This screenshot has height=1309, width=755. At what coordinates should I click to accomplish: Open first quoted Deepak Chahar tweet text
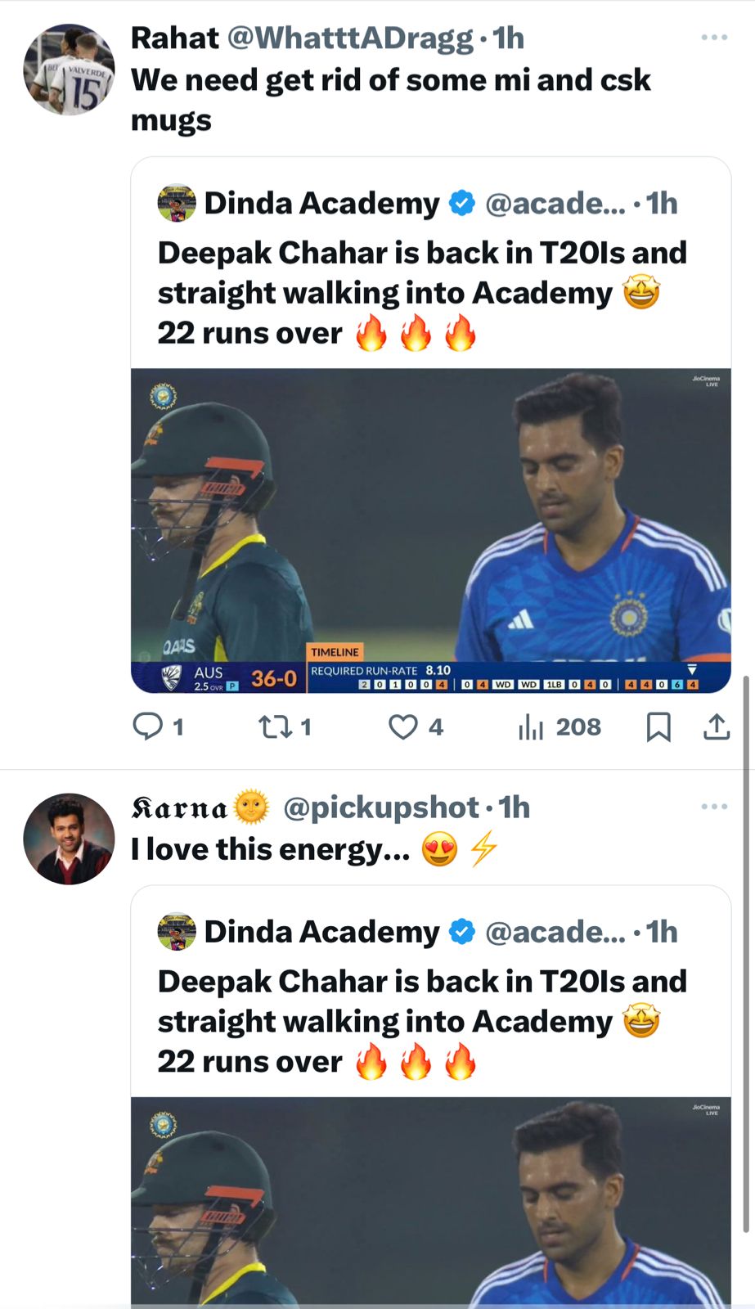tap(421, 293)
